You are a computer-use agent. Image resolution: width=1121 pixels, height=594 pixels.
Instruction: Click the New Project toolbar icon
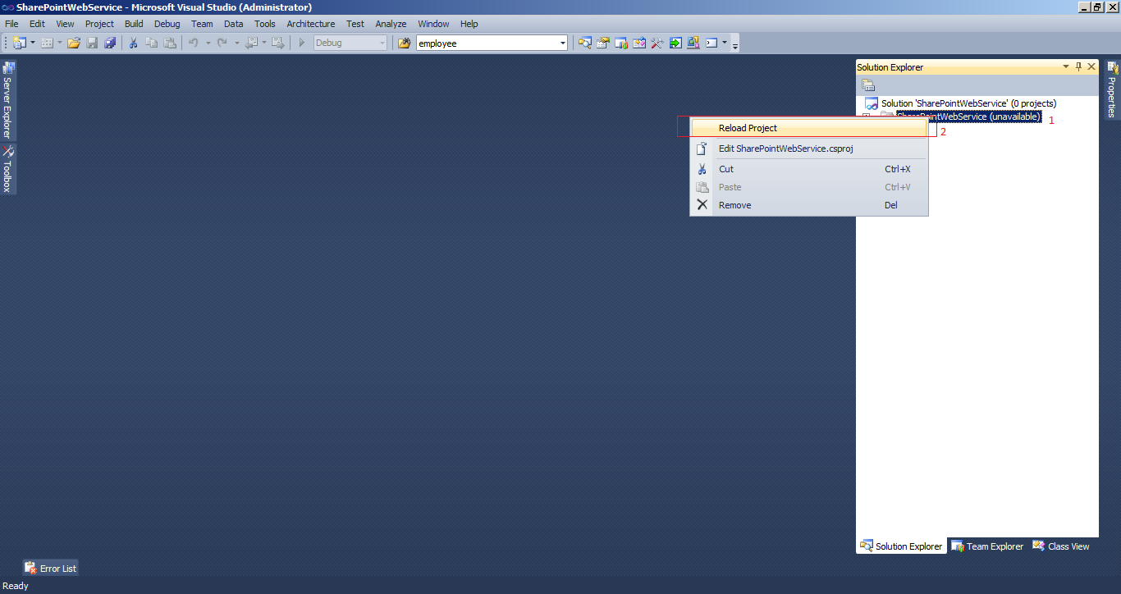point(20,43)
